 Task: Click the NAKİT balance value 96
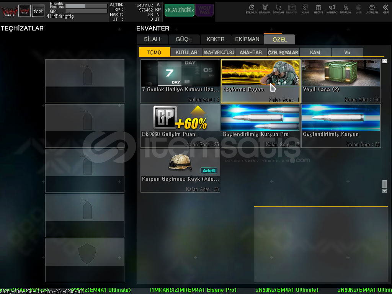150,15
